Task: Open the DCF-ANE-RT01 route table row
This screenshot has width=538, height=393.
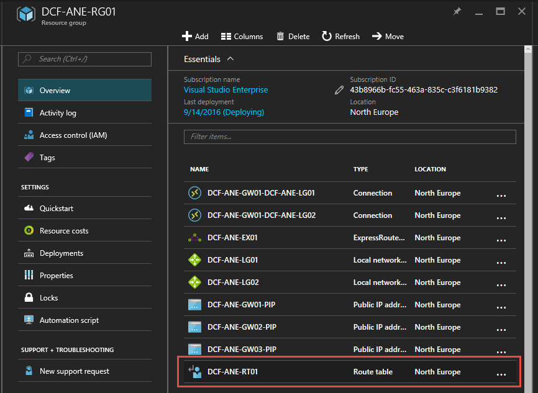Action: tap(232, 372)
